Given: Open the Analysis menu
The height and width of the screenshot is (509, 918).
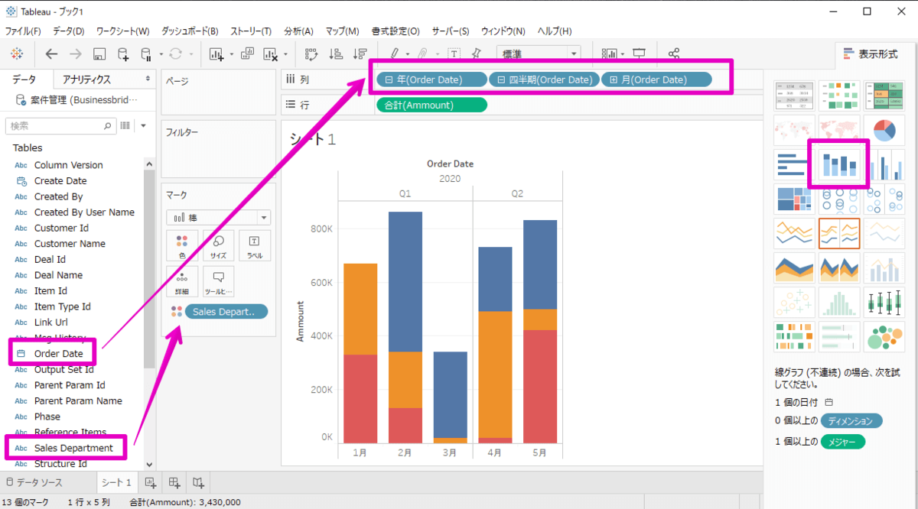Looking at the screenshot, I should click(298, 31).
